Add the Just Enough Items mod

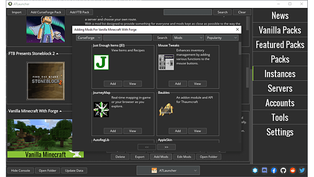point(113,84)
